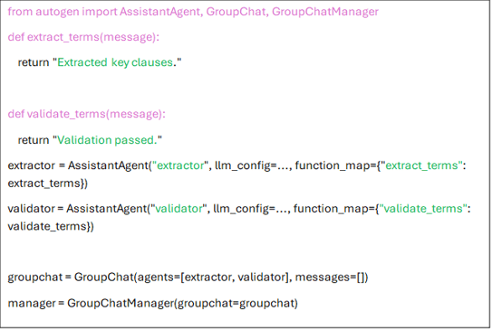Click the 'extract_terms})' continuation line
492x330 pixels.
tap(48, 184)
